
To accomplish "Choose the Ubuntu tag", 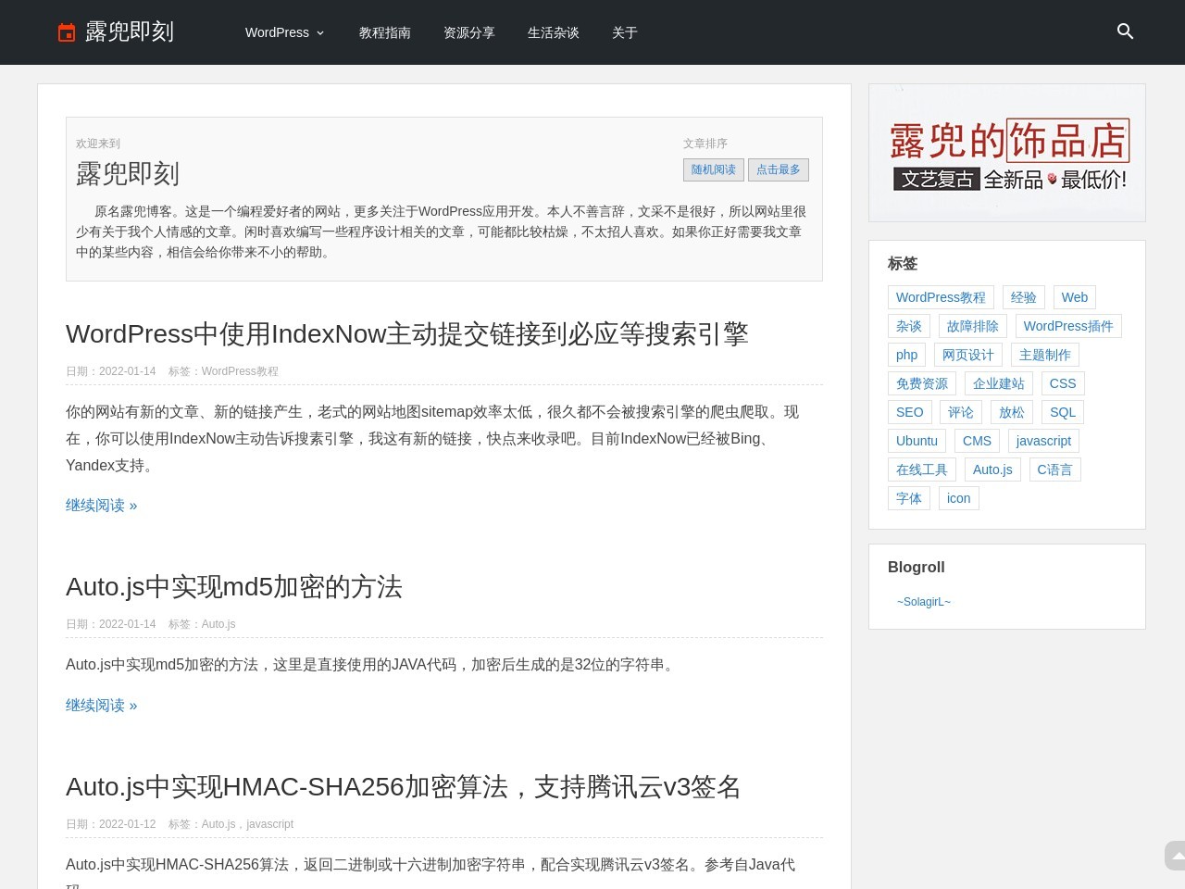I will tap(917, 441).
